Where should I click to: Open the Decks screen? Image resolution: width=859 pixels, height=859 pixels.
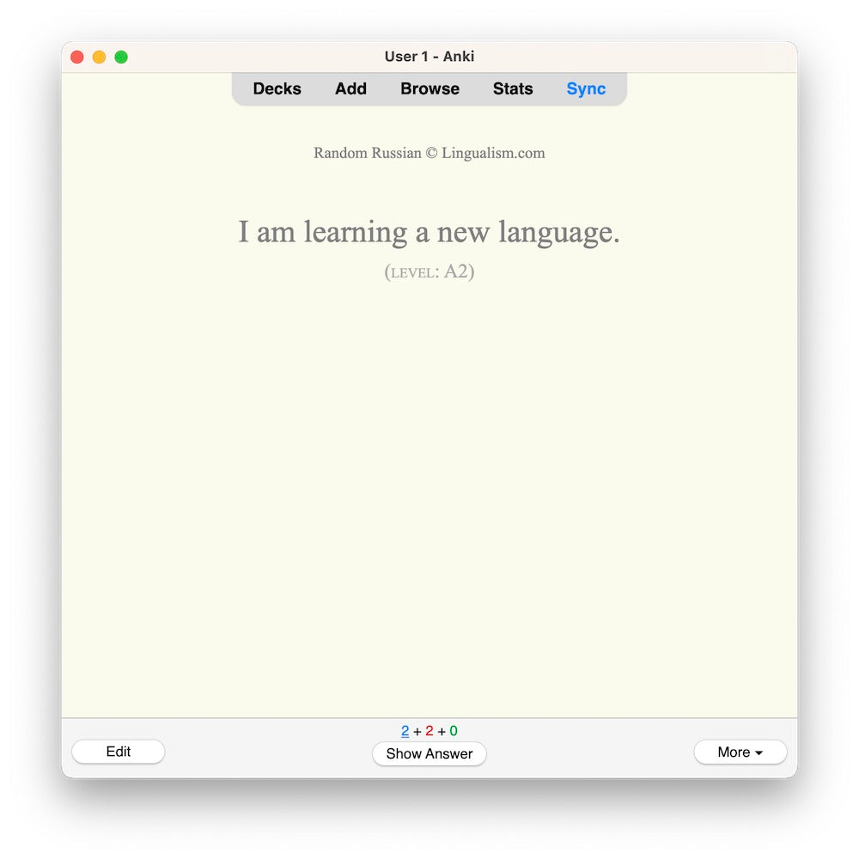coord(277,88)
